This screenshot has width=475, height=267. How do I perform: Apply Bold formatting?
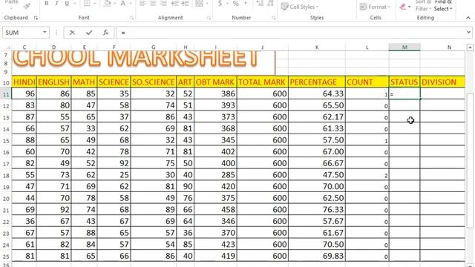pos(46,3)
